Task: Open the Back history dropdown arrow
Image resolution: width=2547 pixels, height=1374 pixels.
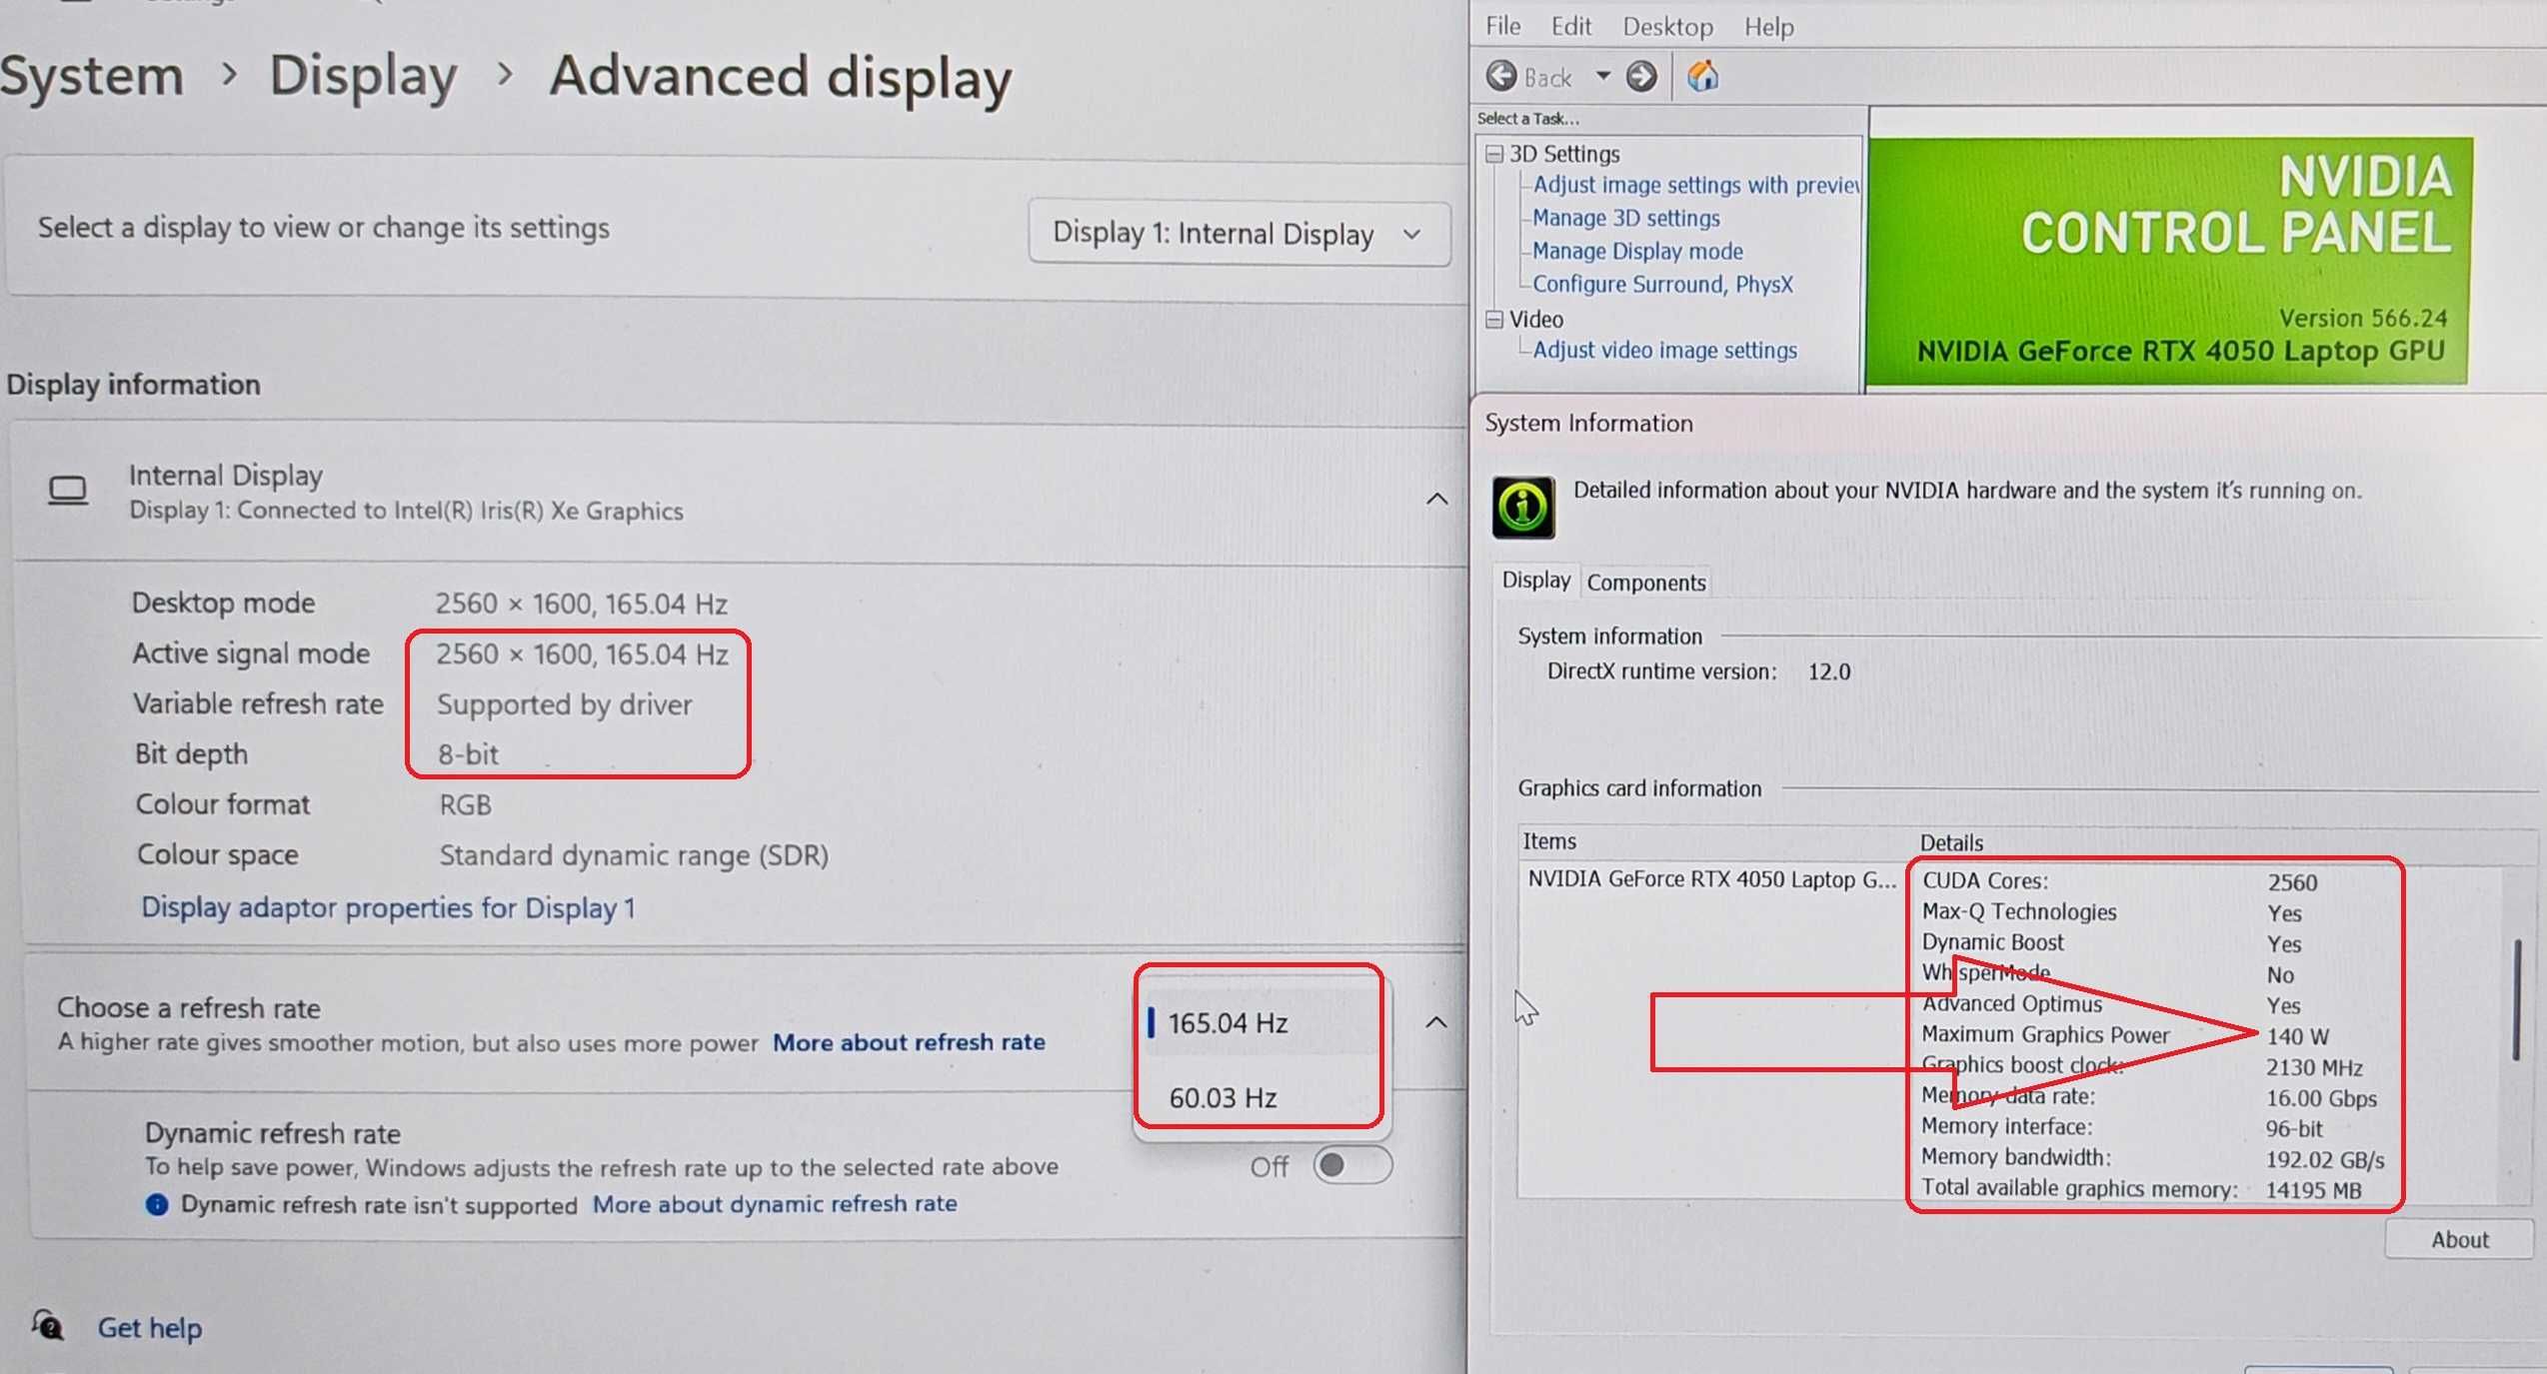Action: click(x=1602, y=76)
